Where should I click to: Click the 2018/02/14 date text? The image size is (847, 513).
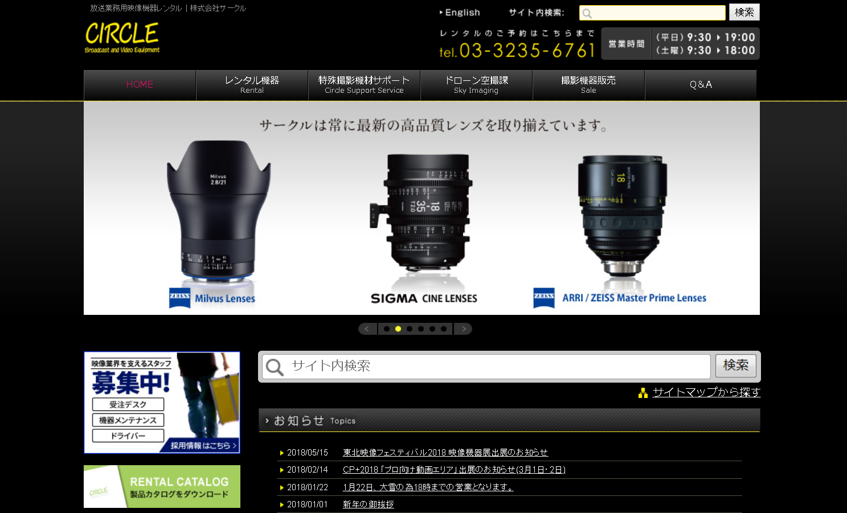coord(308,470)
